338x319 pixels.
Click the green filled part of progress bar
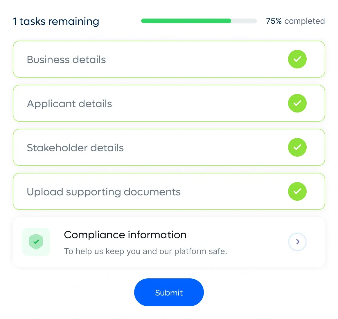tap(186, 21)
